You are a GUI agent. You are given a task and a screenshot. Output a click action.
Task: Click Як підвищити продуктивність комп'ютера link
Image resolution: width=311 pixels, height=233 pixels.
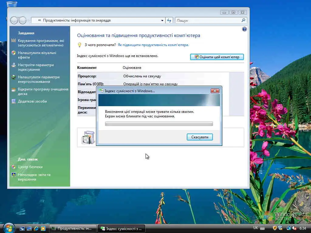point(153,45)
